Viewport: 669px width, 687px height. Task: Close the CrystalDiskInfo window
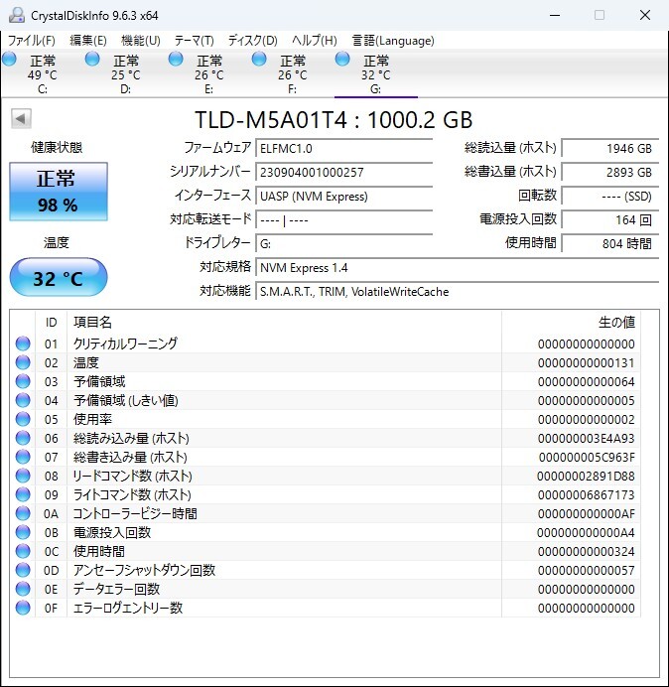click(645, 15)
